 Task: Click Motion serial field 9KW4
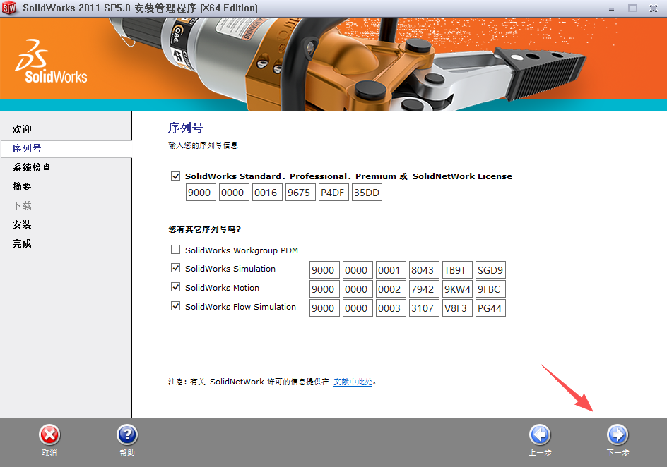(457, 289)
